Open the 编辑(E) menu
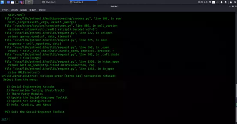Image resolution: width=237 pixels, height=124 pixels. coord(23,10)
